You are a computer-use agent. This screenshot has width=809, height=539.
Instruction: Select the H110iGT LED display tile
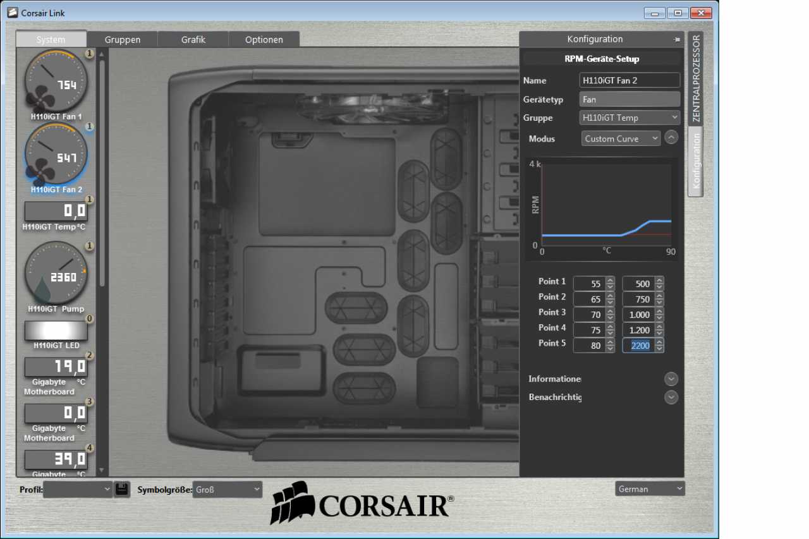pyautogui.click(x=56, y=330)
